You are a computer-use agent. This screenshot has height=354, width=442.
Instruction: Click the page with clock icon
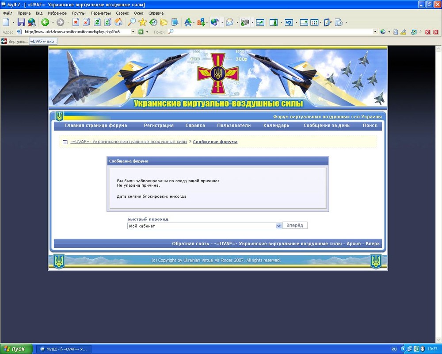pos(339,22)
